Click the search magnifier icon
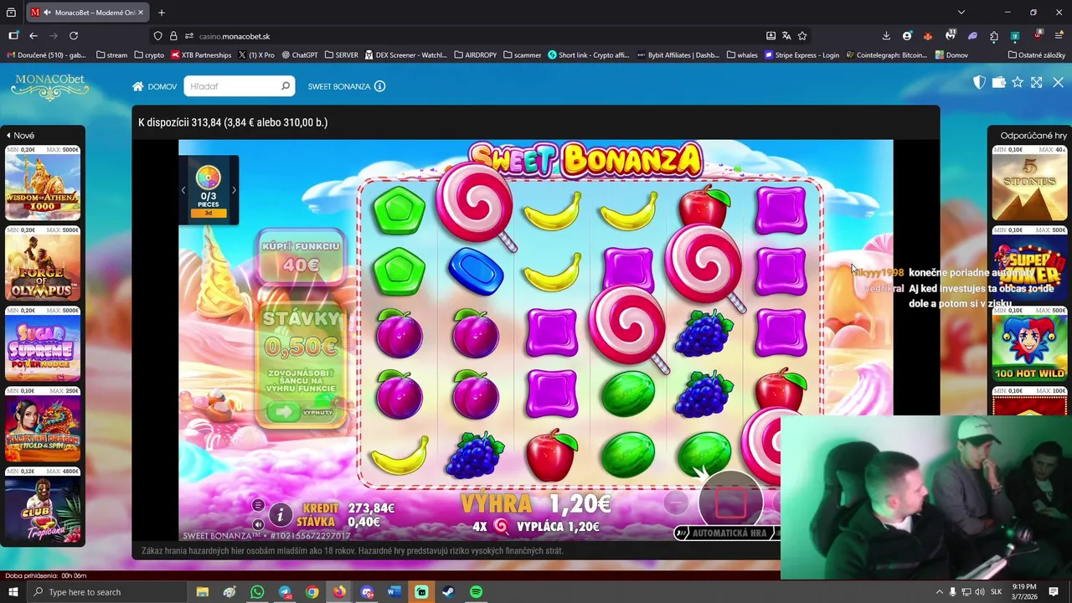Viewport: 1072px width, 603px height. (x=285, y=86)
